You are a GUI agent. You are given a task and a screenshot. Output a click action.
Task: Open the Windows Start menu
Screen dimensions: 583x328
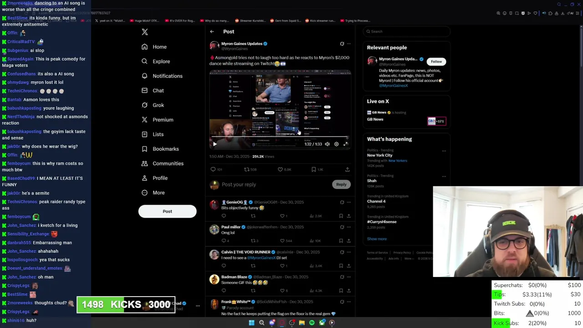[x=251, y=323]
